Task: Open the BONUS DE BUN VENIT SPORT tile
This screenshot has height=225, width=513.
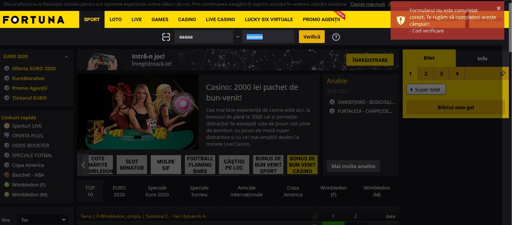Action: 268,165
